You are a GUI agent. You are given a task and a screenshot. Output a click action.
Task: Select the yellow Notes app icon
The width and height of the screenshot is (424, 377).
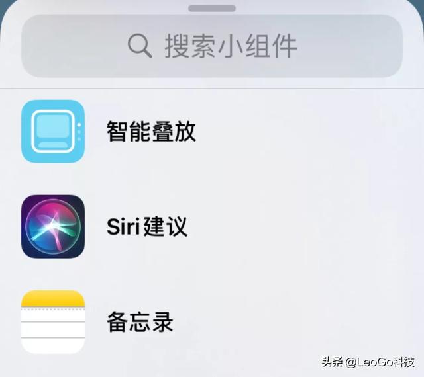click(x=53, y=322)
